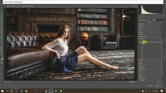Select the Transform tool in Camera Raw

tap(20, 6)
